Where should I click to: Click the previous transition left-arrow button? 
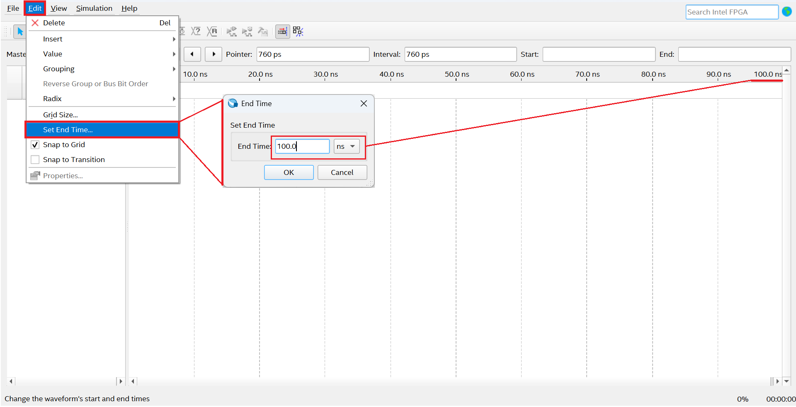(192, 54)
